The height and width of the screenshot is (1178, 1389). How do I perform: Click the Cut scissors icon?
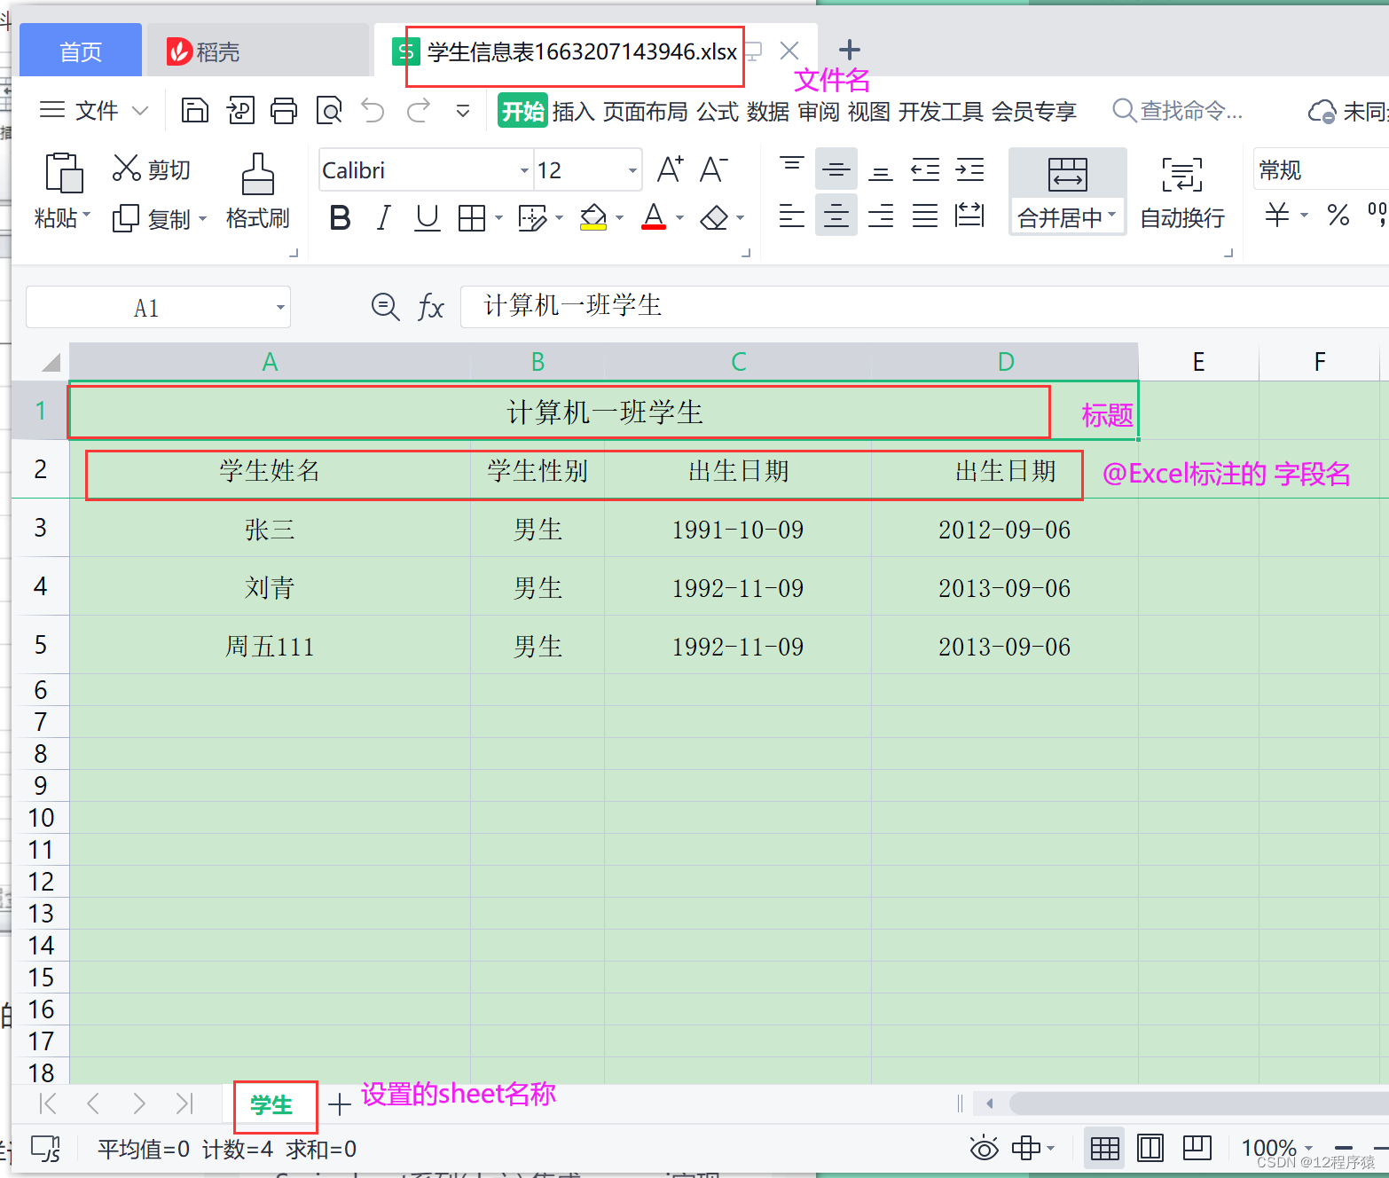click(127, 168)
